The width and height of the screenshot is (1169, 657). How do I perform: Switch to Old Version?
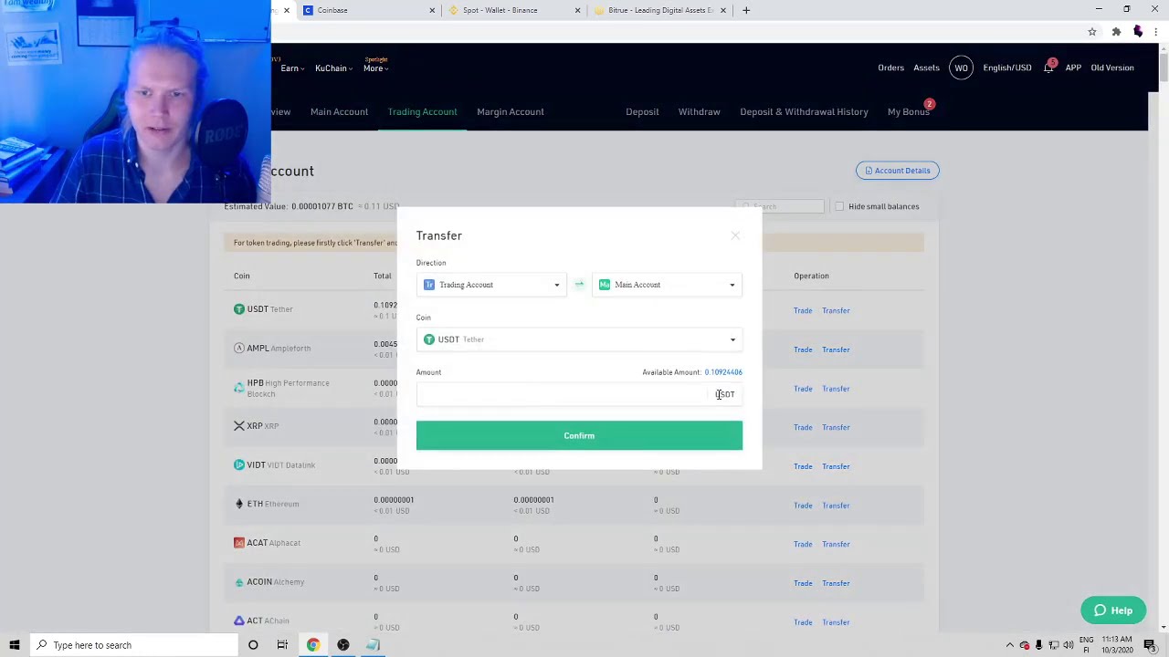coord(1112,68)
